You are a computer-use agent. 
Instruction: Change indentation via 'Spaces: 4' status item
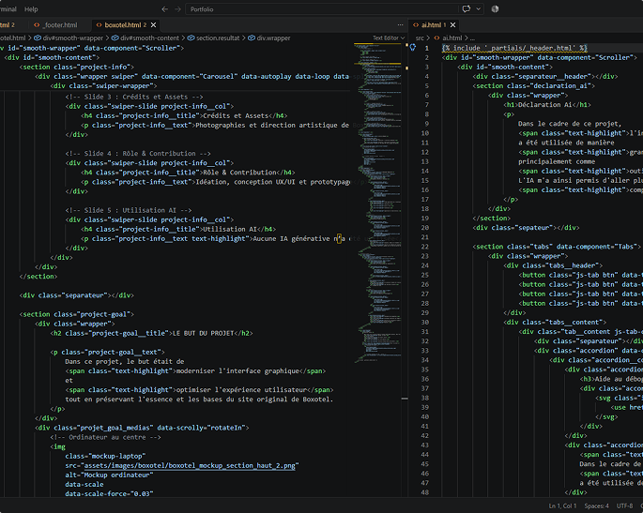596,506
